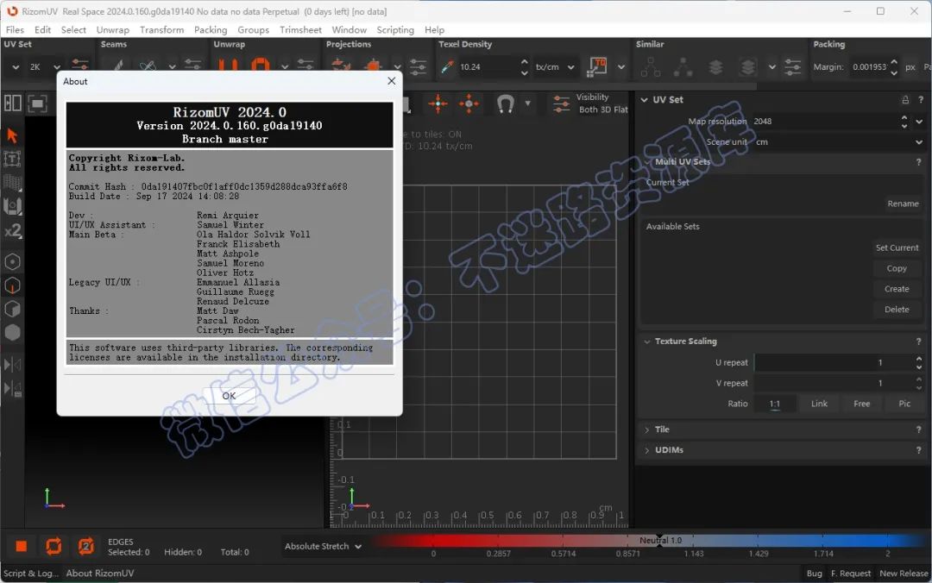Click the Unwrap optimize icon
This screenshot has width=932, height=583.
pos(260,66)
